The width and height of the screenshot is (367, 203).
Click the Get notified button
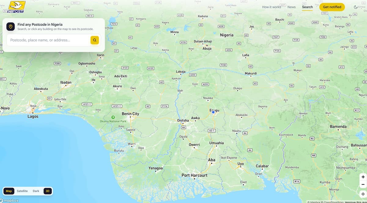click(332, 7)
